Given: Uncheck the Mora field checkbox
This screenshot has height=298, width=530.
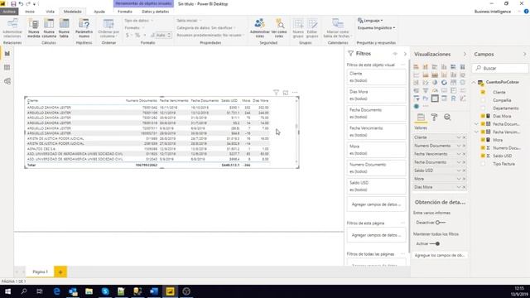Looking at the screenshot, I should (x=483, y=140).
